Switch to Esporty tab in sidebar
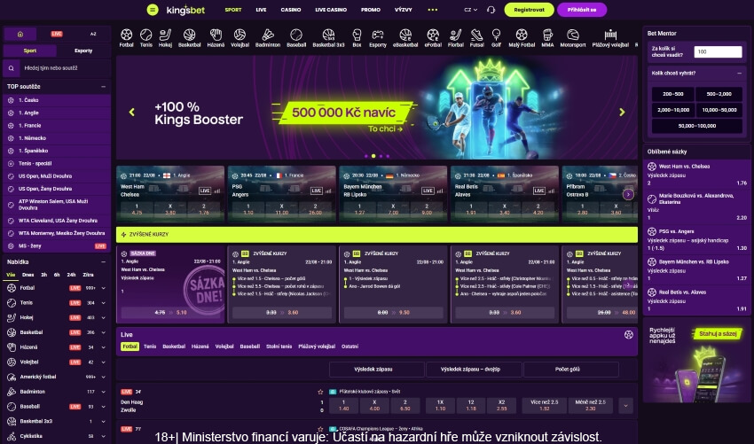The width and height of the screenshot is (754, 444). 83,51
